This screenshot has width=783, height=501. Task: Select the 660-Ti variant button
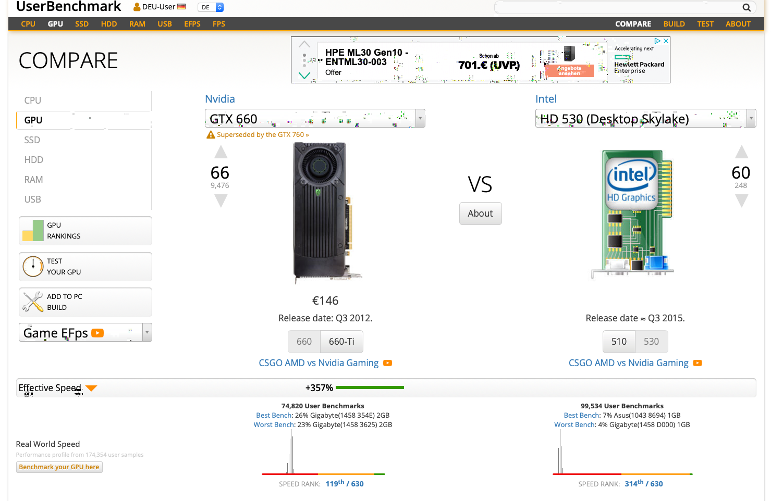[x=341, y=342]
